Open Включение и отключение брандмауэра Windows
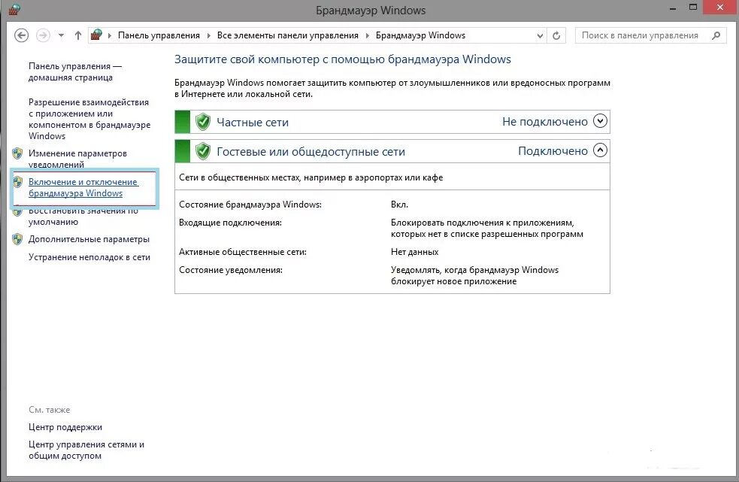This screenshot has height=482, width=739. point(83,187)
